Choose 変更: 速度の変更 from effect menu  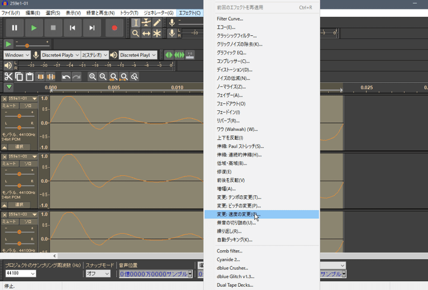262,215
